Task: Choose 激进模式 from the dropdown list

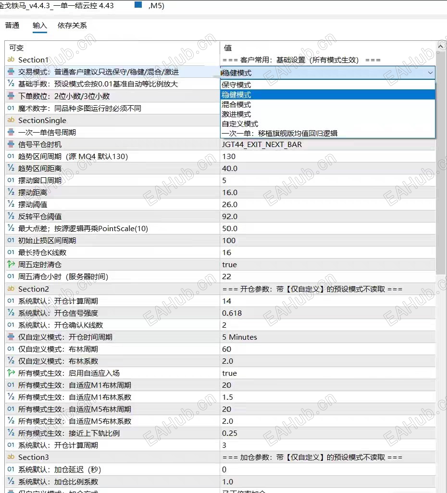Action: (x=327, y=114)
